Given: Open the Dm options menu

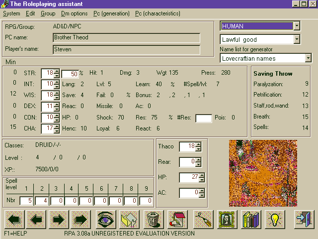Looking at the screenshot, I should pos(74,13).
